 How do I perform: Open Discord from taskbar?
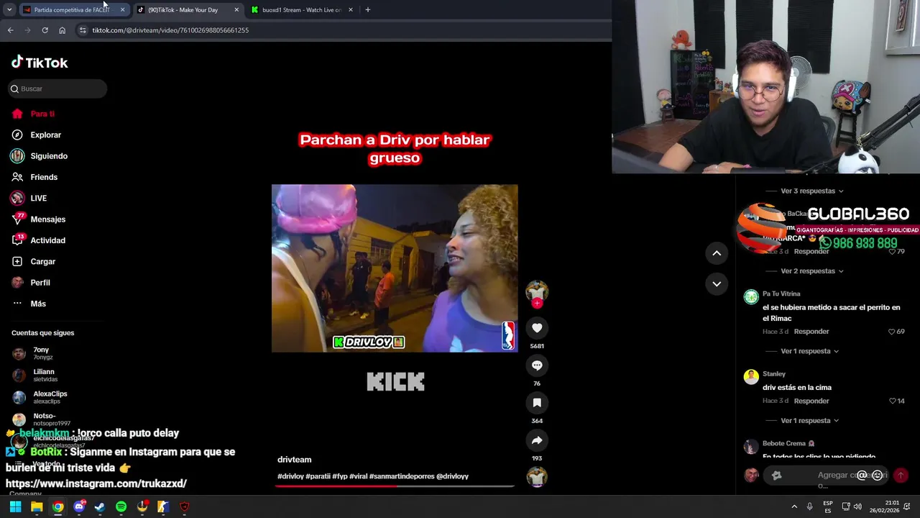[x=79, y=507]
